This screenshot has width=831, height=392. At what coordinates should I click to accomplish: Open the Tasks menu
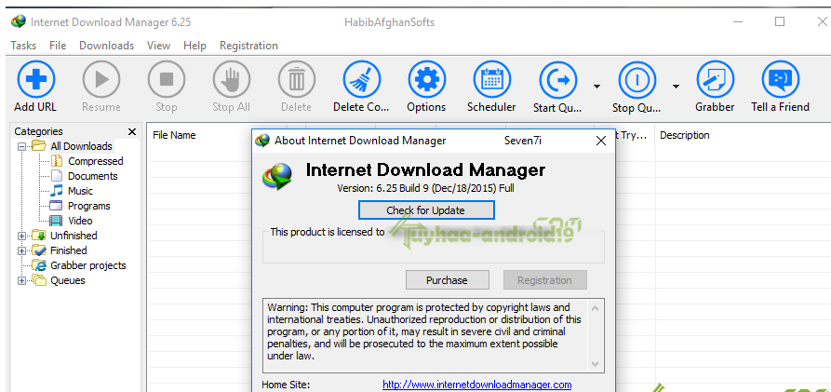[x=23, y=46]
